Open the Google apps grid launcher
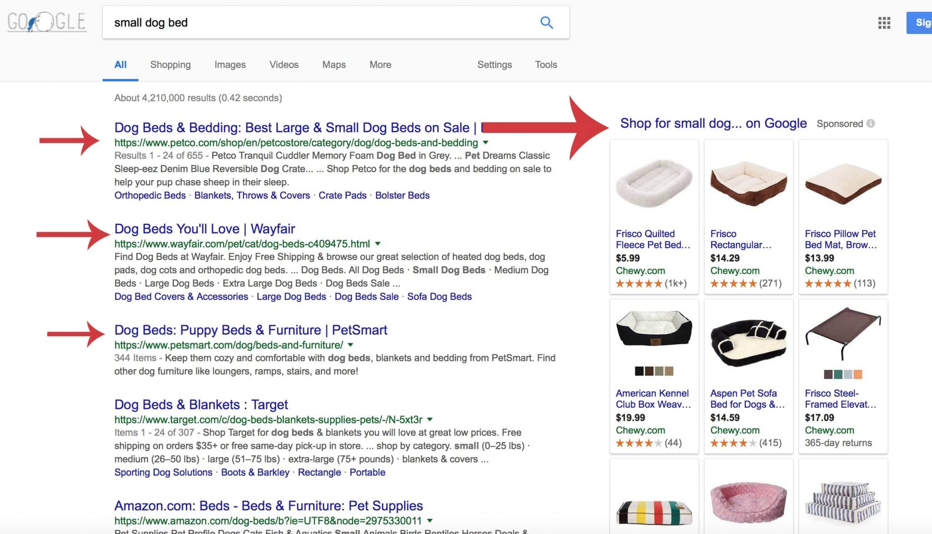 [884, 22]
